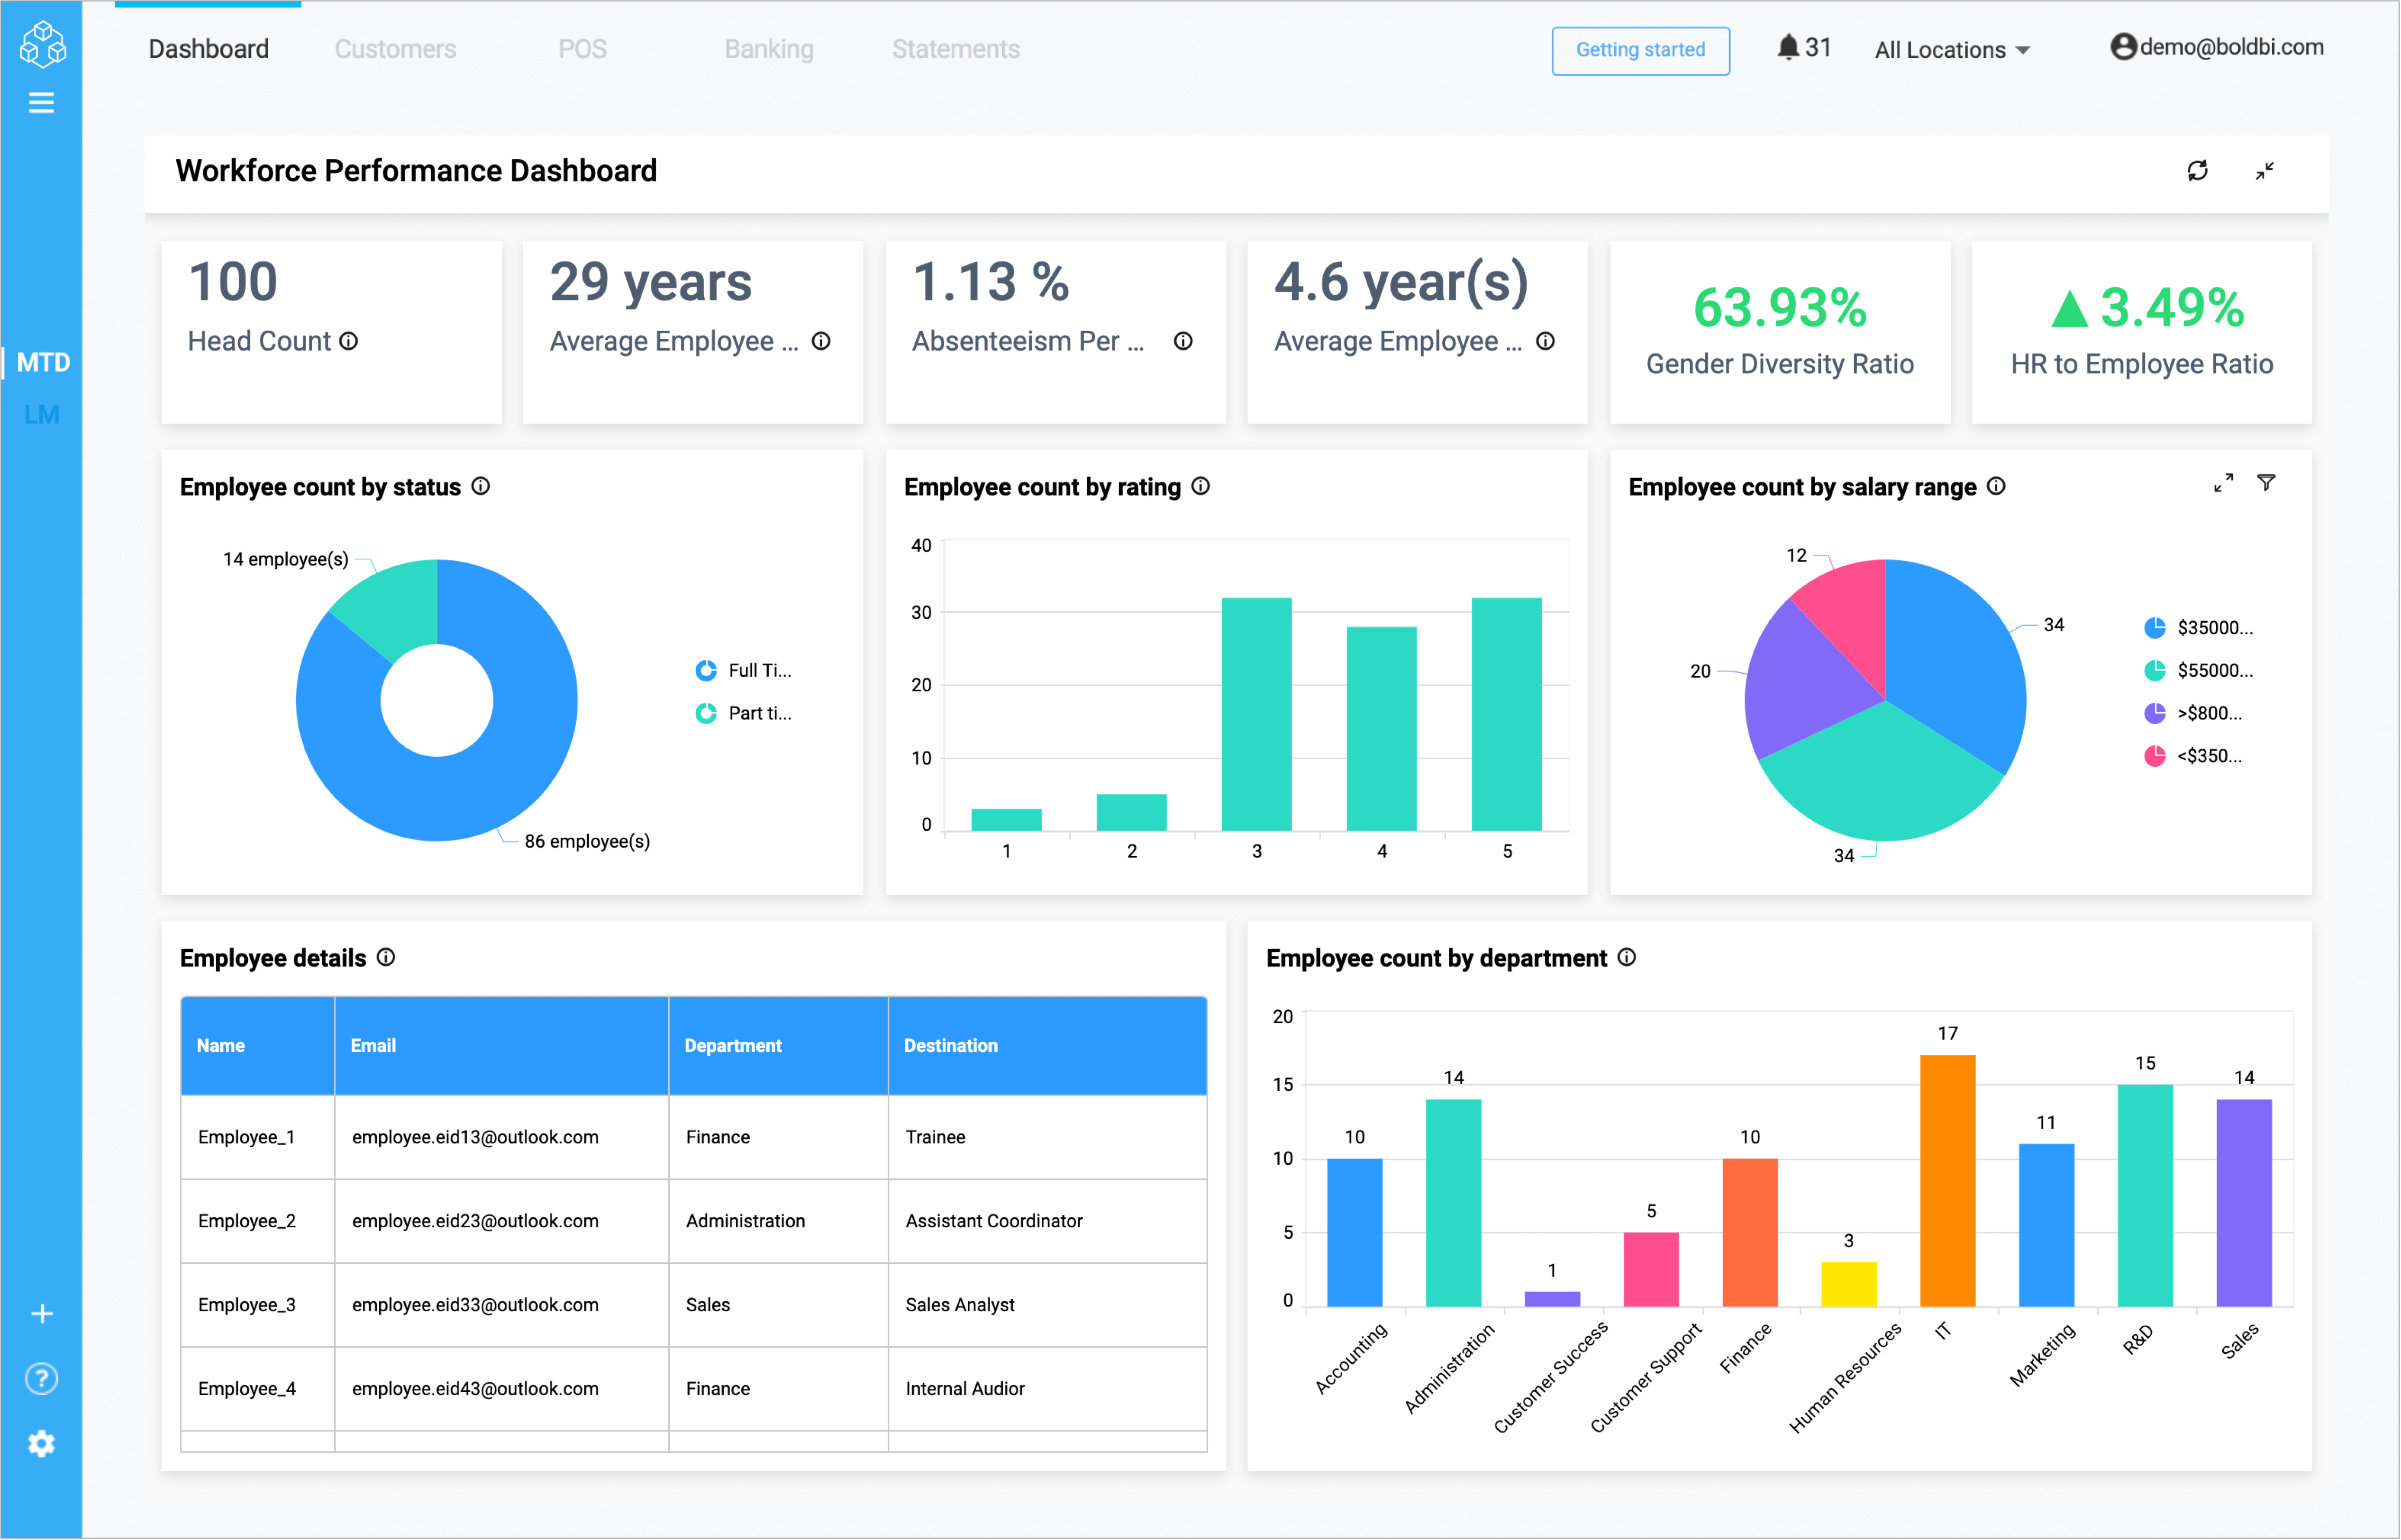Open the filter on Employee count by salary range

tap(2267, 484)
